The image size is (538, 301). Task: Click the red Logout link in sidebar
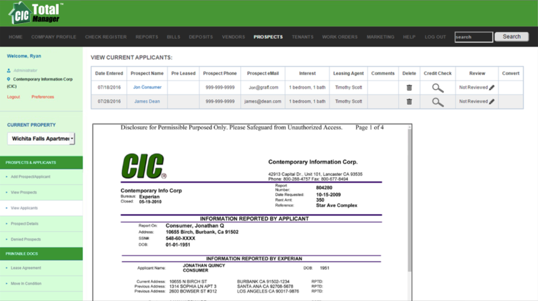(13, 97)
